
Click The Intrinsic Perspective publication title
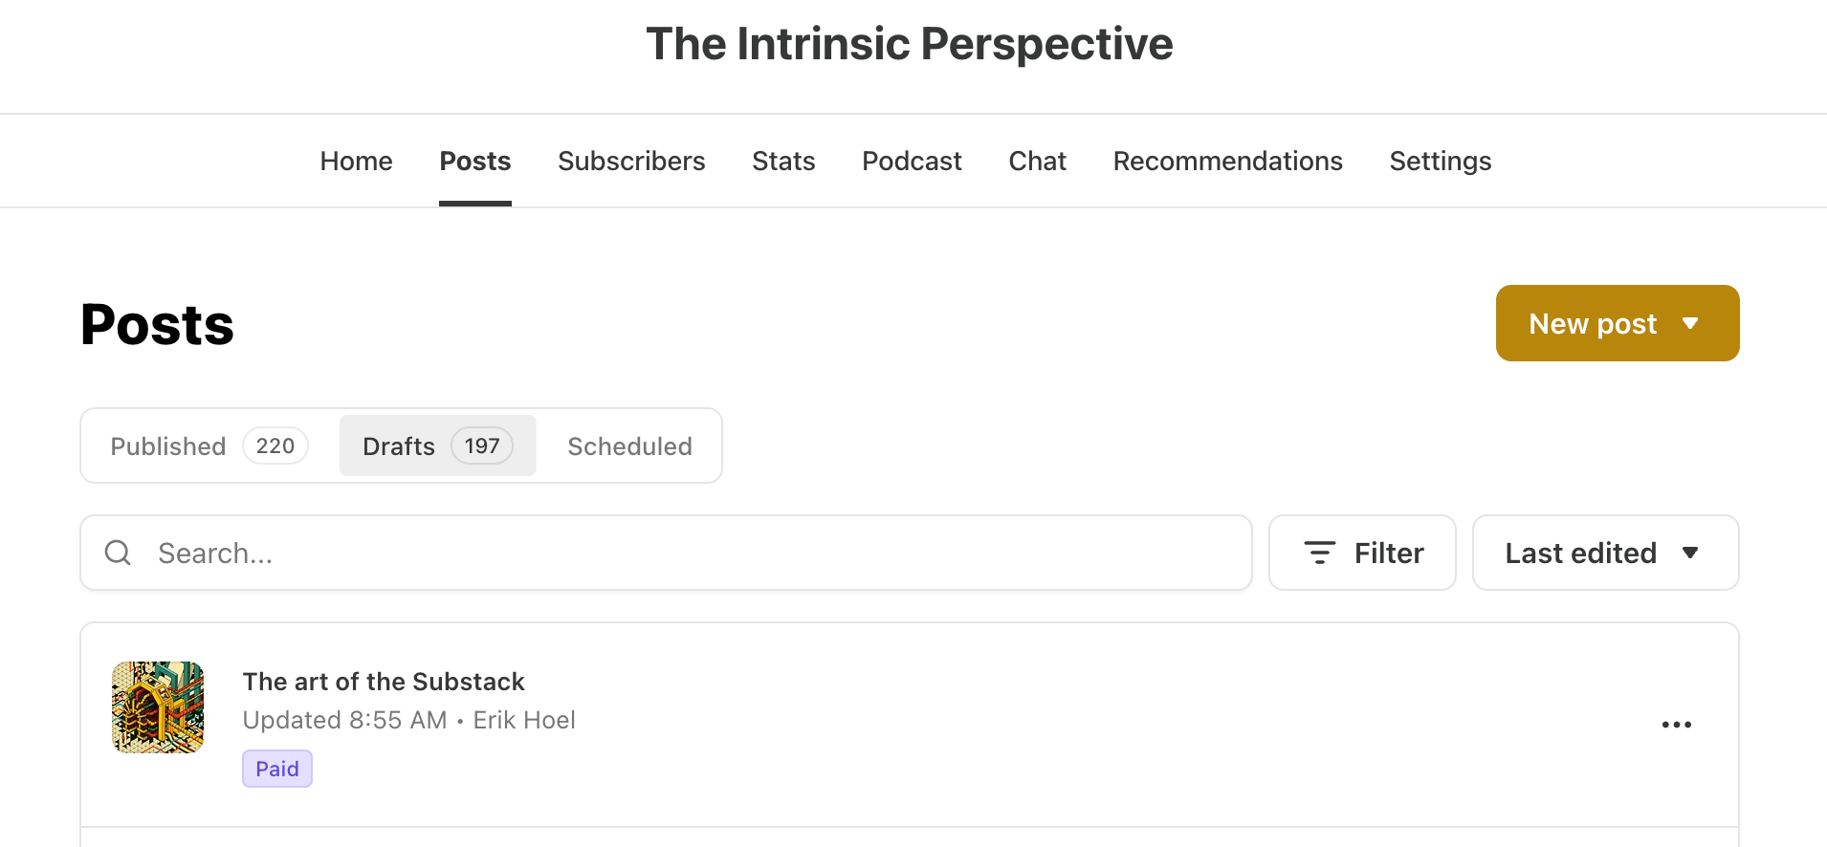click(910, 44)
